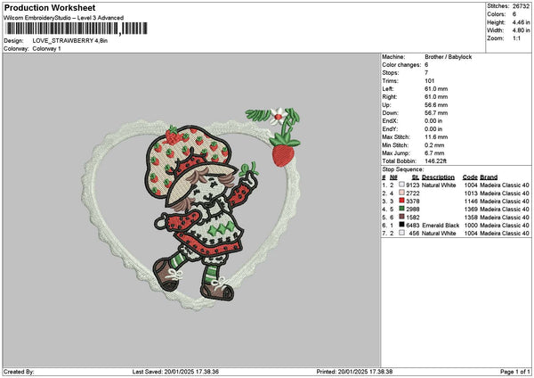Click 'Madeira Classic 40' in the 3378 row
This screenshot has height=378, width=534.
(x=505, y=201)
